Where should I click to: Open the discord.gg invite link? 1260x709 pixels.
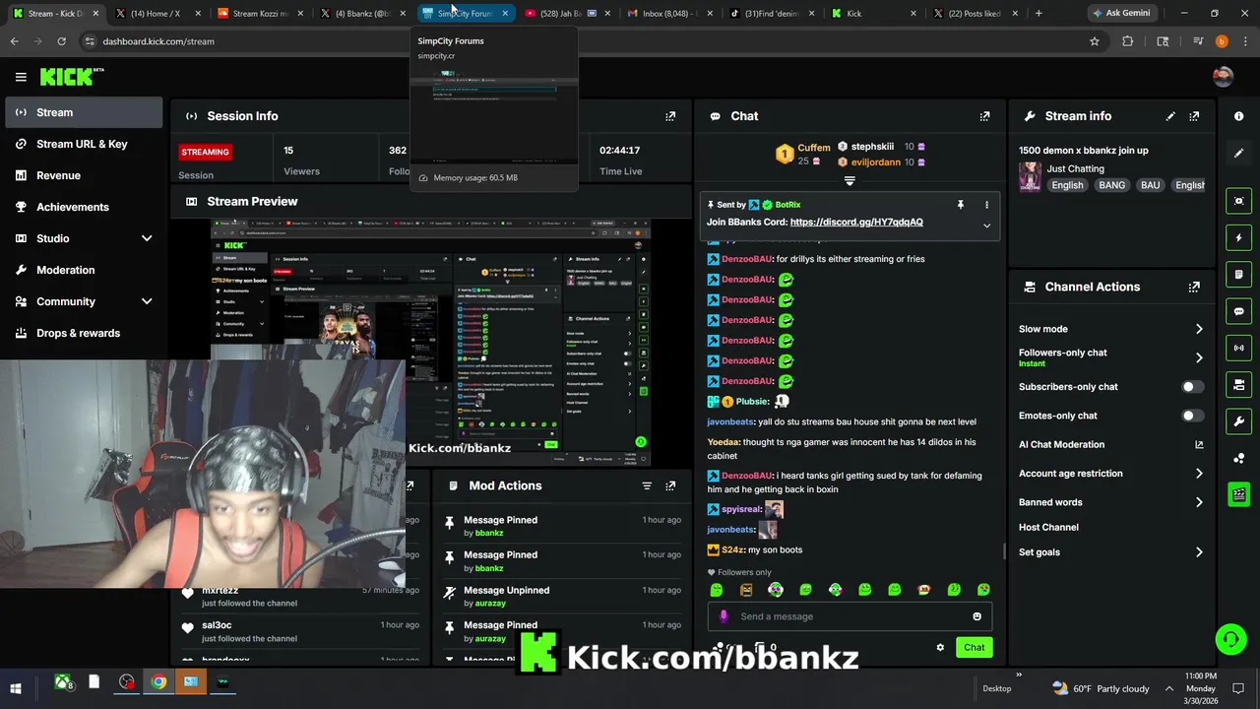[x=856, y=223]
